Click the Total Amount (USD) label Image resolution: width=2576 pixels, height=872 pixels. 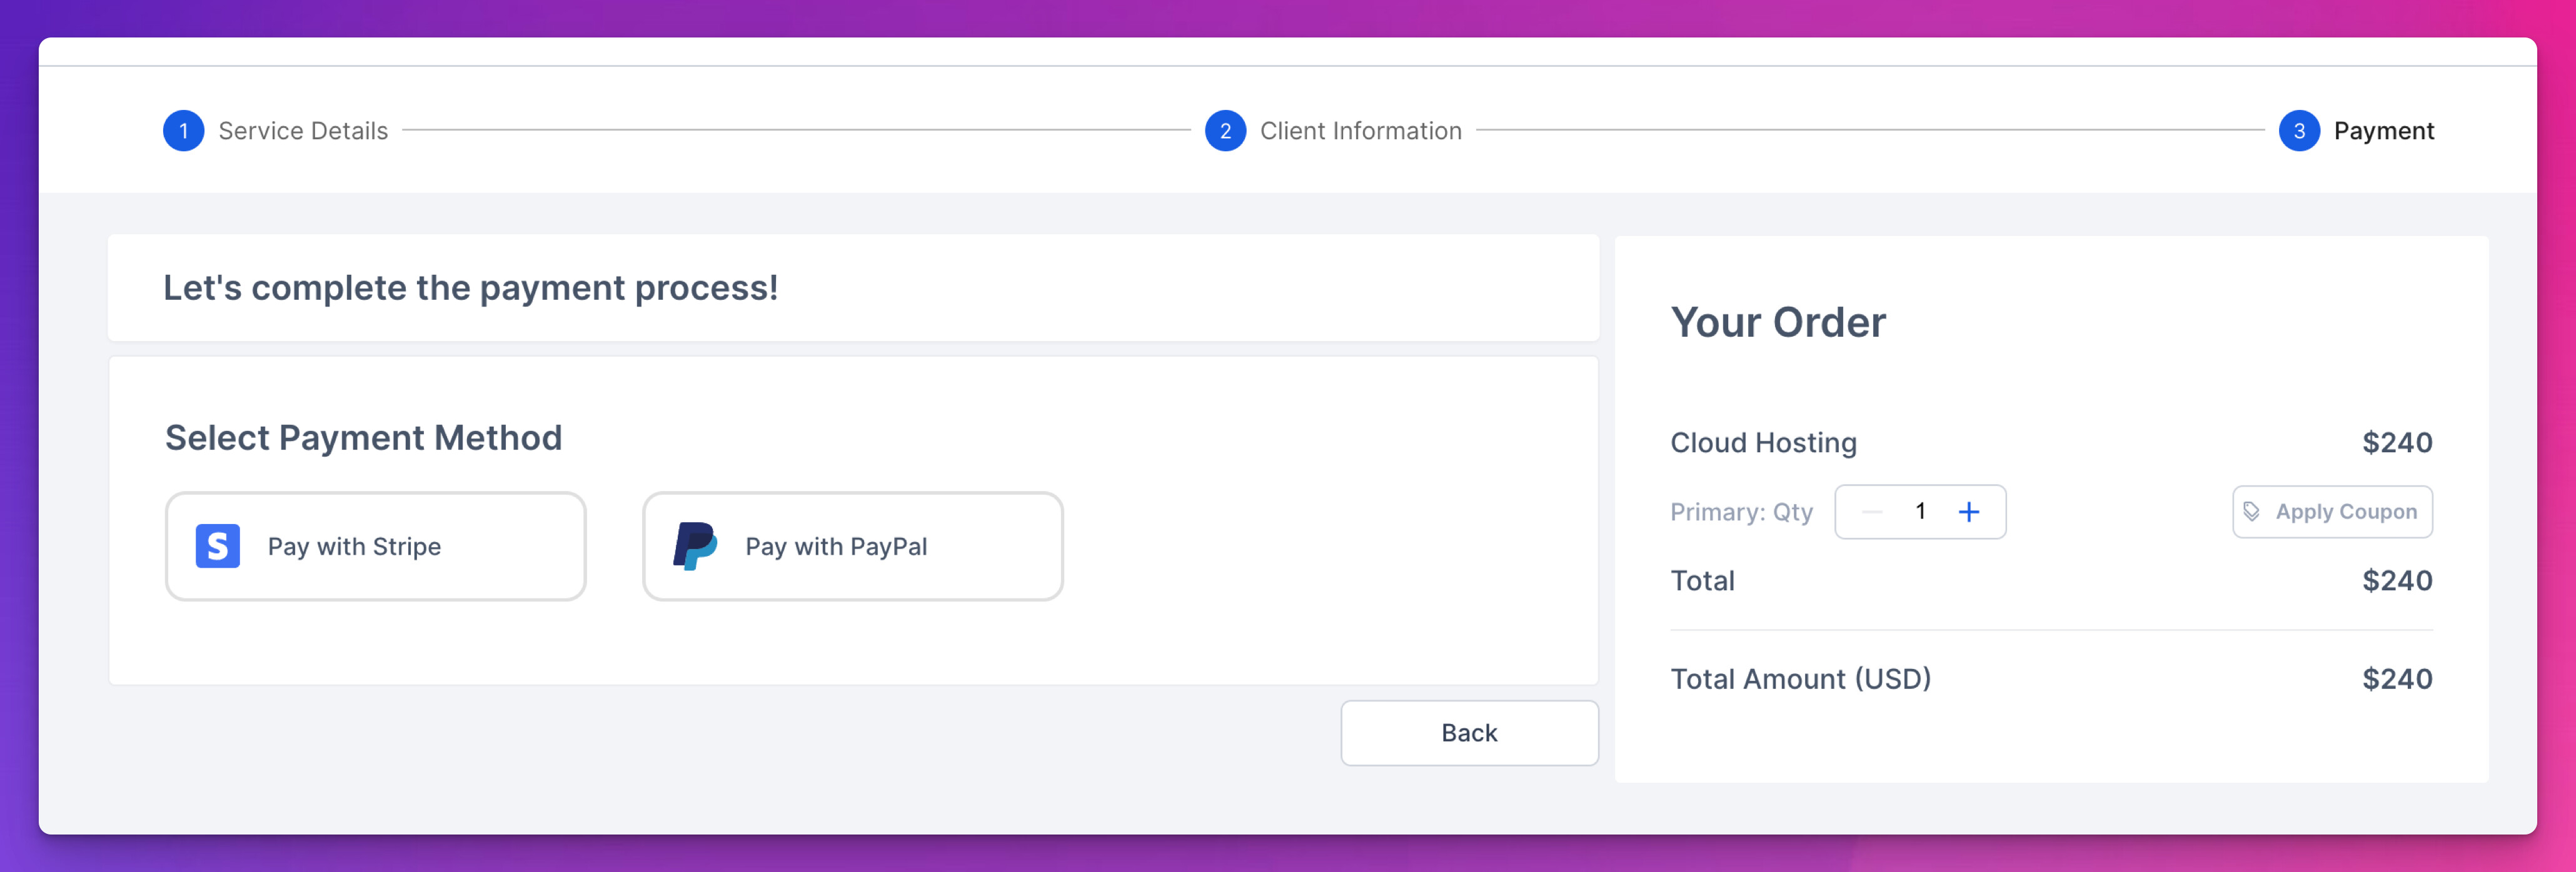tap(1800, 679)
